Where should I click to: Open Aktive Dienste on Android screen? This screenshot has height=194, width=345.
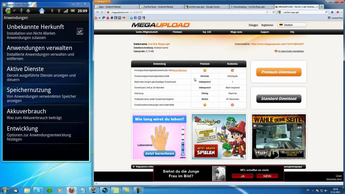click(46, 74)
